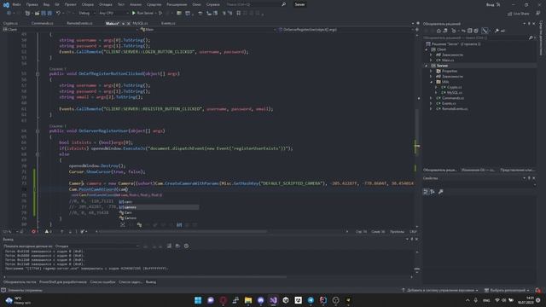Open the Отладка menu
Viewport: 546px width, 307px height.
click(x=105, y=4)
